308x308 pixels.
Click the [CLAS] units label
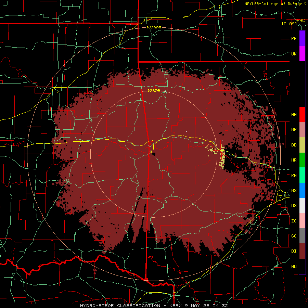pyautogui.click(x=289, y=24)
